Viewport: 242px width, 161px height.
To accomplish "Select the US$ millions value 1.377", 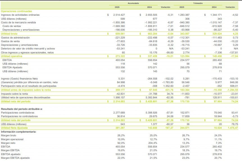I will click(x=154, y=124).
